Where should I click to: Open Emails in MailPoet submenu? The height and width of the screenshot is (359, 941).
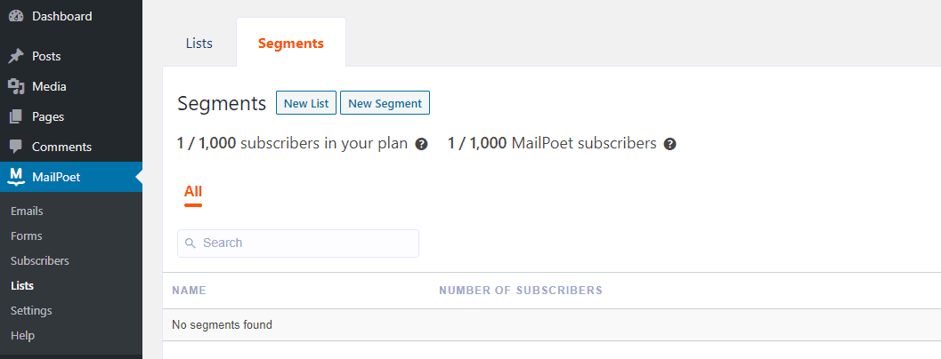[x=27, y=211]
